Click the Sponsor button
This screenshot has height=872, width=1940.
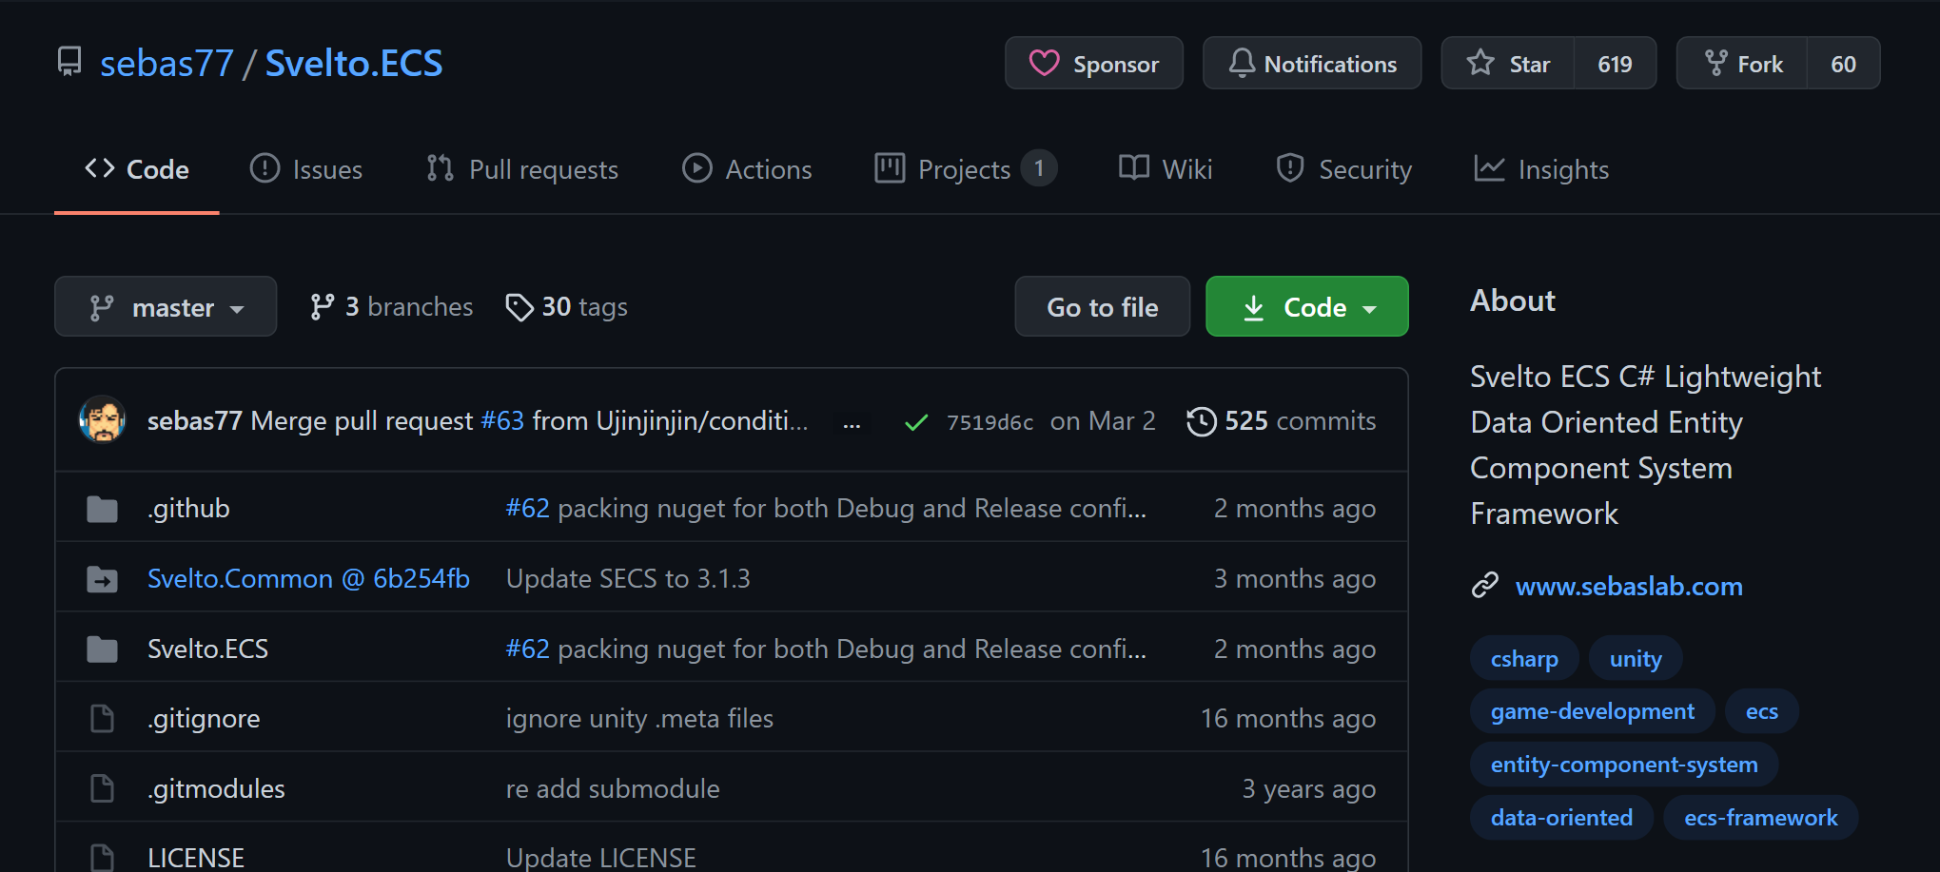click(1094, 64)
